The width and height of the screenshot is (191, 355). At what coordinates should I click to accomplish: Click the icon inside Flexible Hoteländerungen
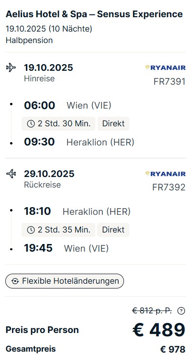(x=15, y=281)
